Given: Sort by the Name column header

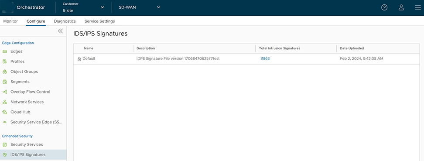Looking at the screenshot, I should [89, 48].
